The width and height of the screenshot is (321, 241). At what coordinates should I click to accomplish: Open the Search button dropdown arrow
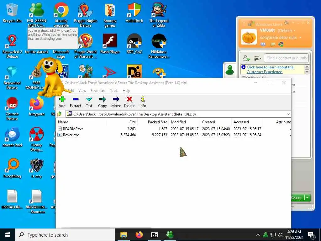(x=308, y=198)
